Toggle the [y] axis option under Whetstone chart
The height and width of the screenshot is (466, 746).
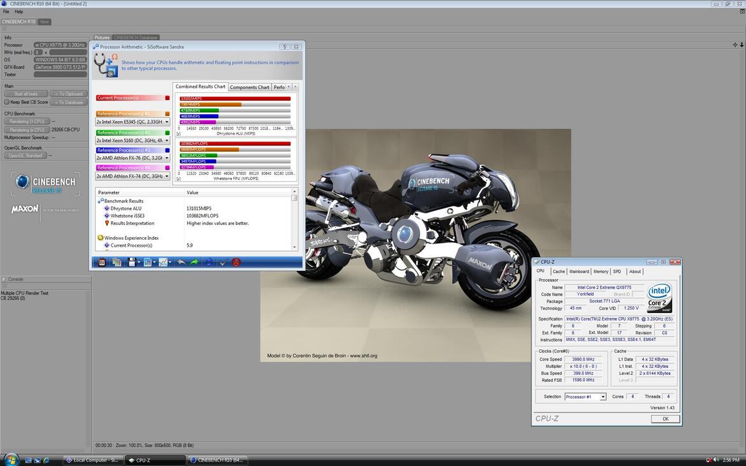tap(179, 179)
